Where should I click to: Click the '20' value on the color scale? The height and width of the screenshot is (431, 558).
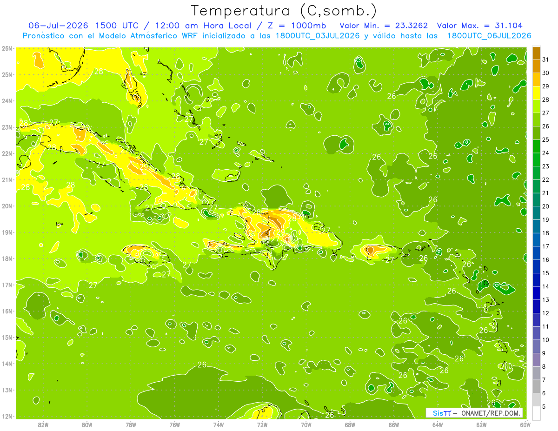pos(546,206)
